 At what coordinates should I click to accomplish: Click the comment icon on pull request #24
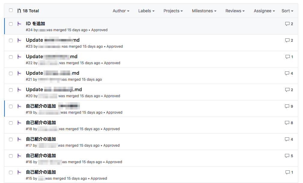287,24
